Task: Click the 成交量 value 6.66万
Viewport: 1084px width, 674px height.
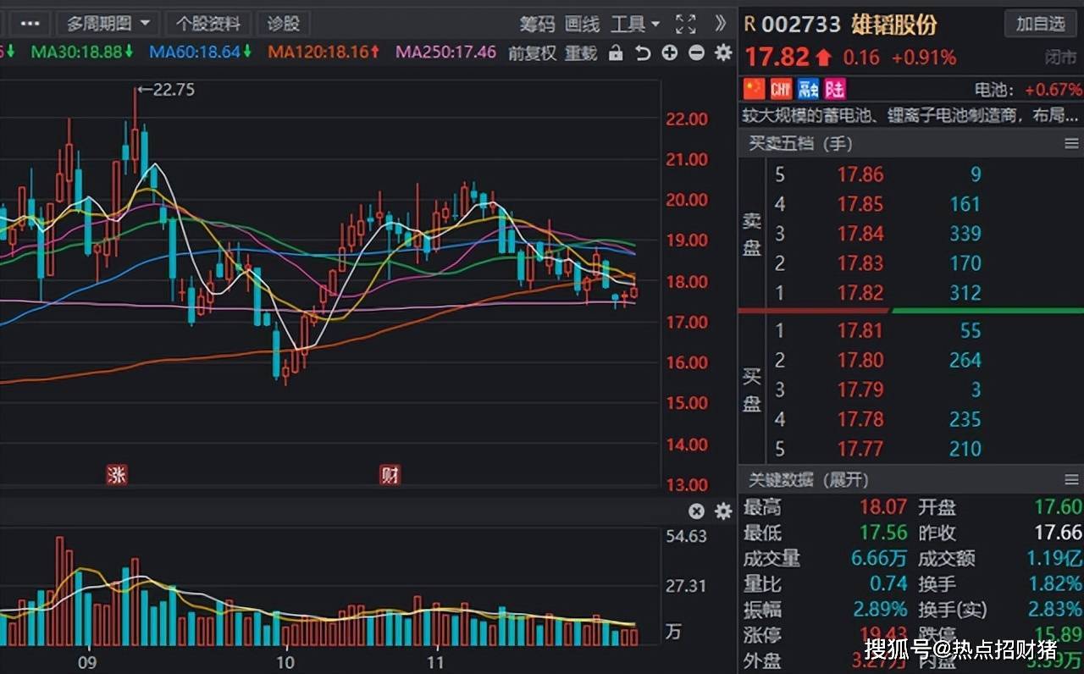Action: [879, 559]
